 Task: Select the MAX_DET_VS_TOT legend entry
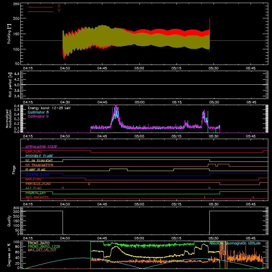point(42,250)
